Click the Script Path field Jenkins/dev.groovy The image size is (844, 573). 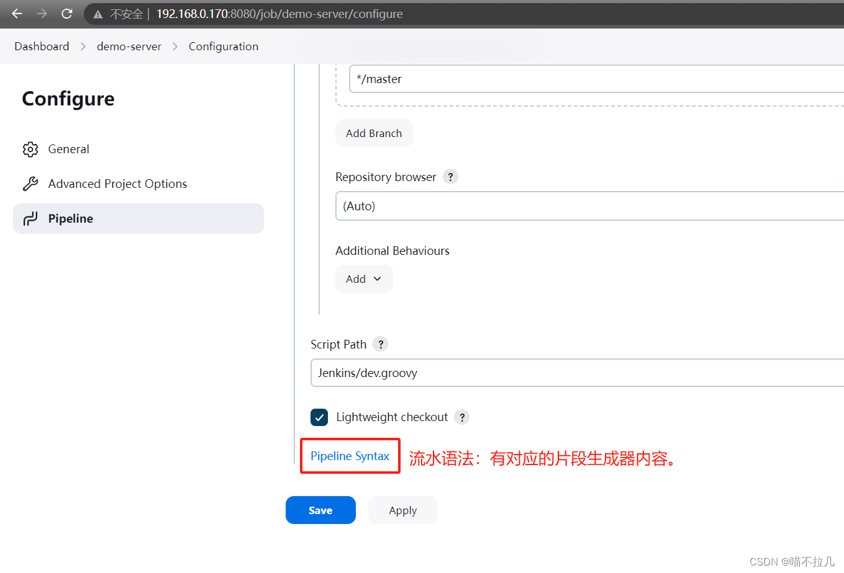(577, 373)
